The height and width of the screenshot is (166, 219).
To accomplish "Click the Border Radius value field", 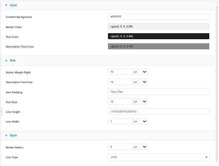I will click(120, 147).
